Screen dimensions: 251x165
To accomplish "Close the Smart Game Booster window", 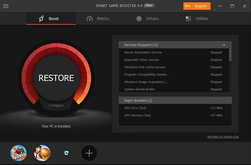I will [245, 6].
